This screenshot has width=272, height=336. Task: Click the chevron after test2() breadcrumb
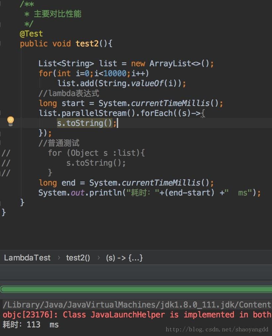pos(98,258)
